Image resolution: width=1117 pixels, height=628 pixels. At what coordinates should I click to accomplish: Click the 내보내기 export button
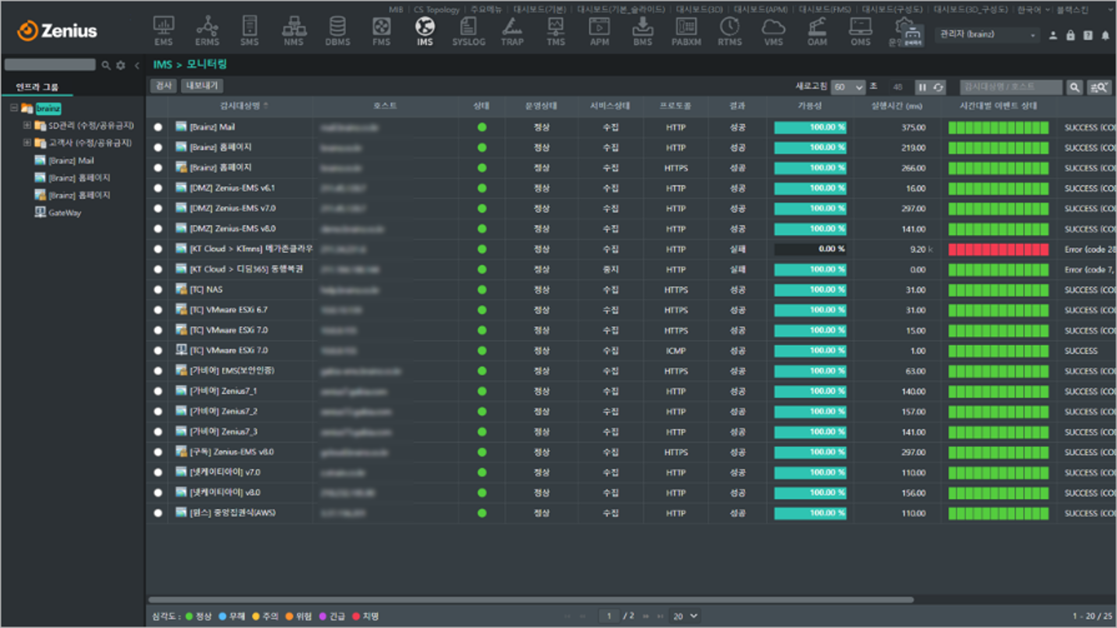(x=202, y=85)
